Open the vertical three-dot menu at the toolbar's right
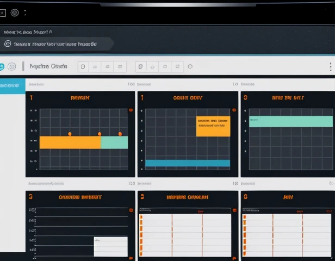 [x=330, y=67]
